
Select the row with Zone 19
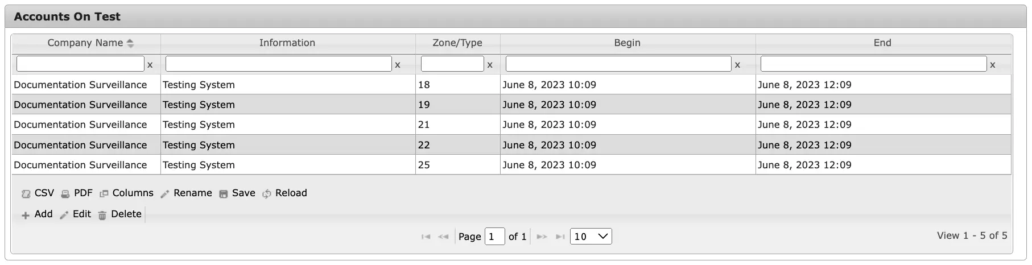pos(511,105)
